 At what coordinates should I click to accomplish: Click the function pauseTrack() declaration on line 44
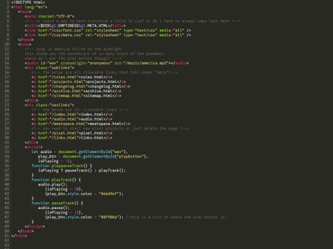[x=57, y=203]
